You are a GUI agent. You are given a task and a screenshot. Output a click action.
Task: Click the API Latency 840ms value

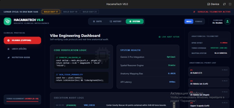coord(172,82)
